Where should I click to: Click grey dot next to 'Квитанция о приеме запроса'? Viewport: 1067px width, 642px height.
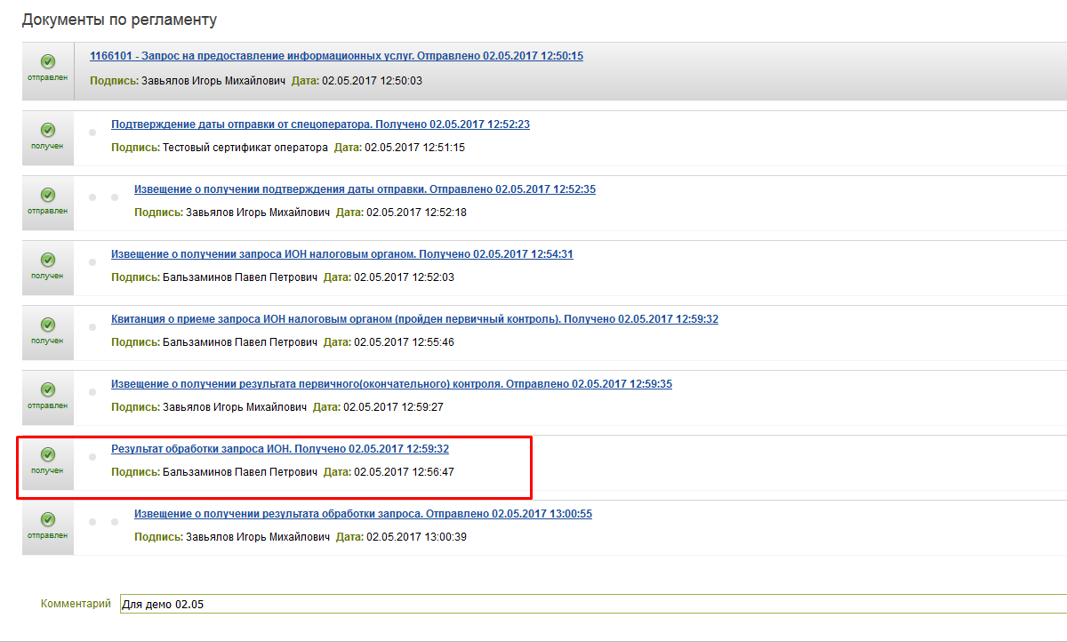[x=92, y=327]
